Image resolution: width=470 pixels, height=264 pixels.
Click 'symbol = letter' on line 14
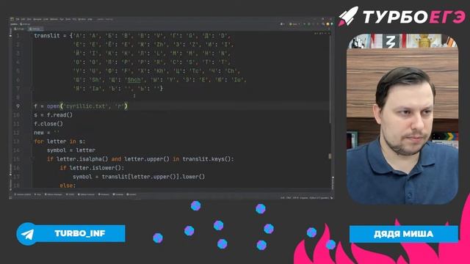(70, 150)
